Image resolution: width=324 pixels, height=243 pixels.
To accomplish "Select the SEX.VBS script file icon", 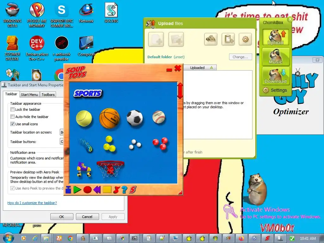I will (111, 13).
